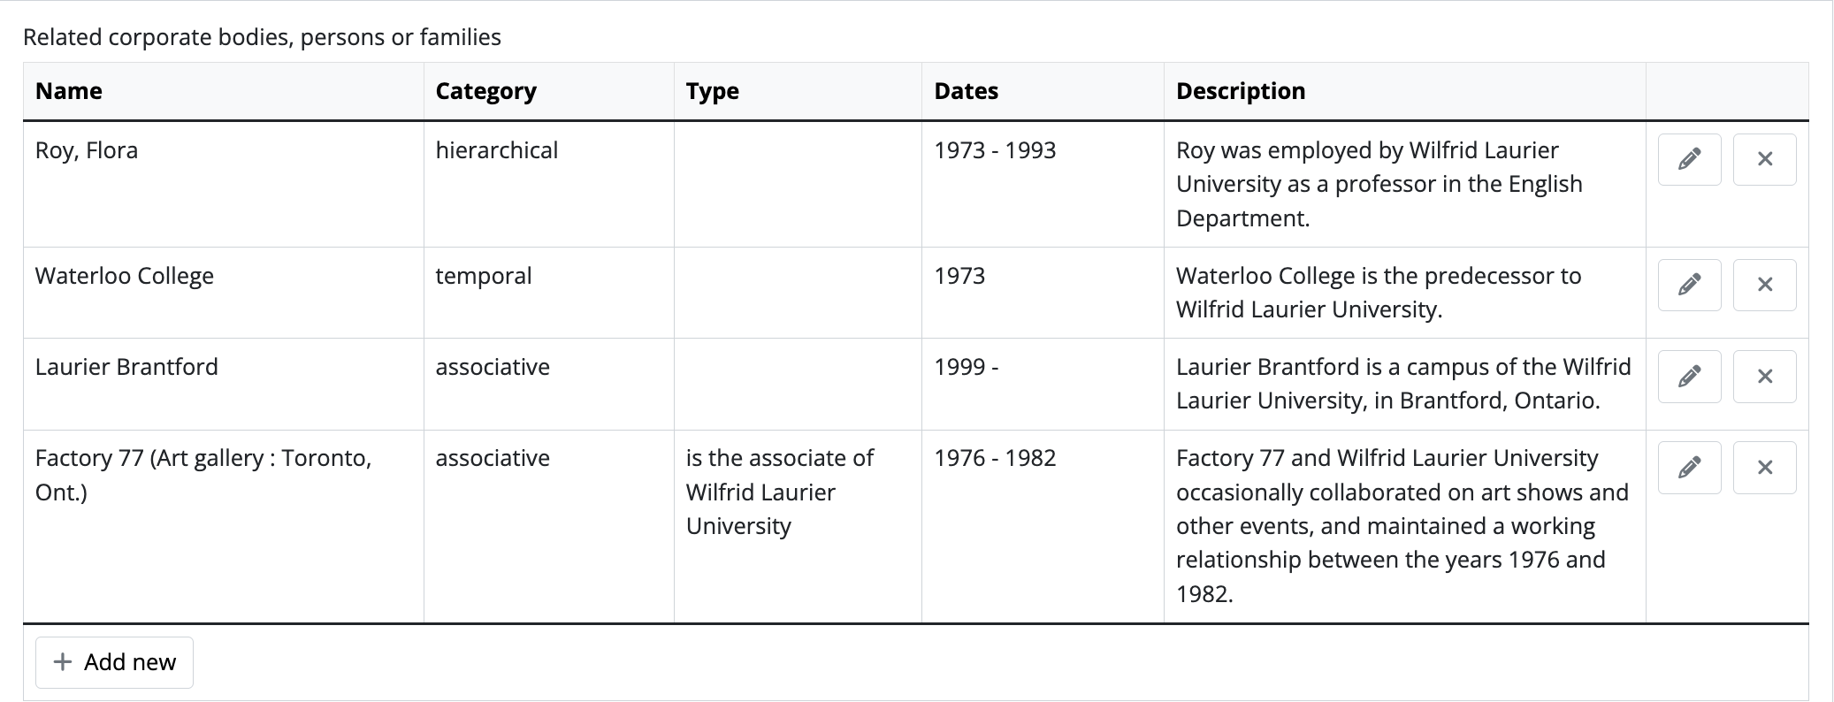Click the hierarchical category cell

click(x=496, y=150)
